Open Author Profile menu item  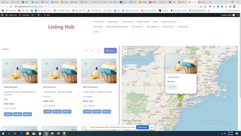(143, 22)
